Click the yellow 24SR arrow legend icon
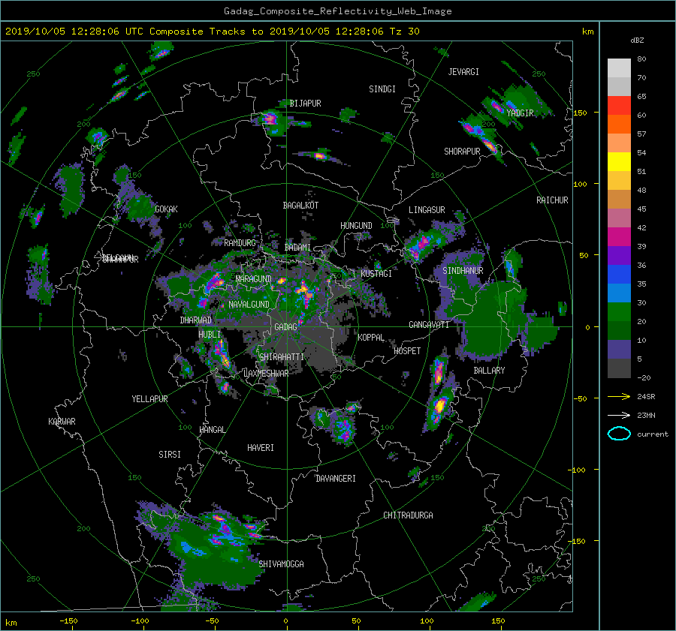The width and height of the screenshot is (676, 631). [619, 396]
